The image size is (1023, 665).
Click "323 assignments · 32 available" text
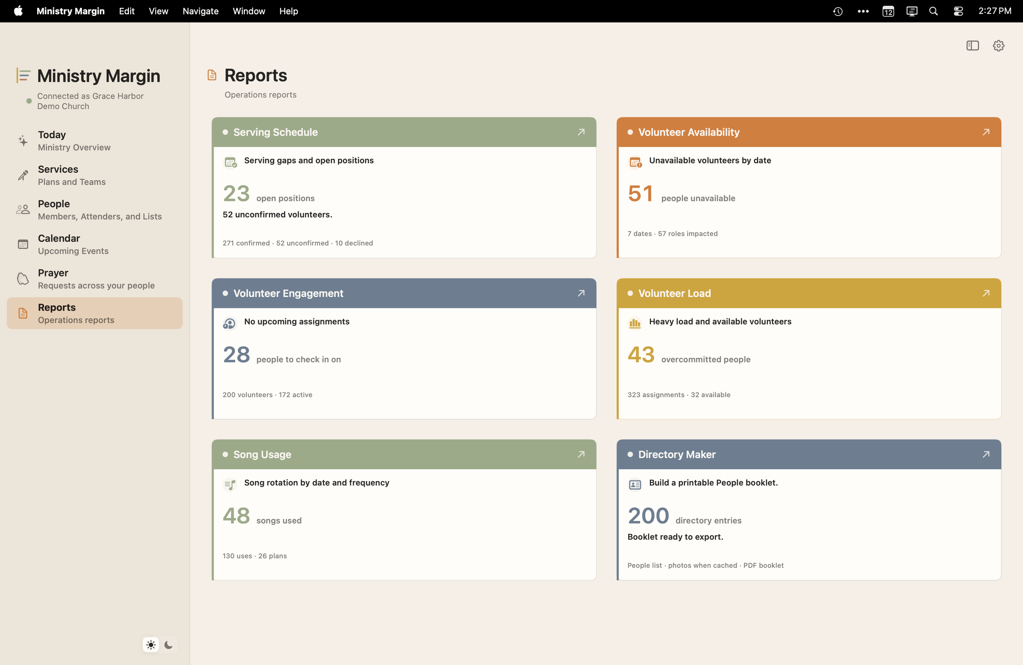(679, 395)
